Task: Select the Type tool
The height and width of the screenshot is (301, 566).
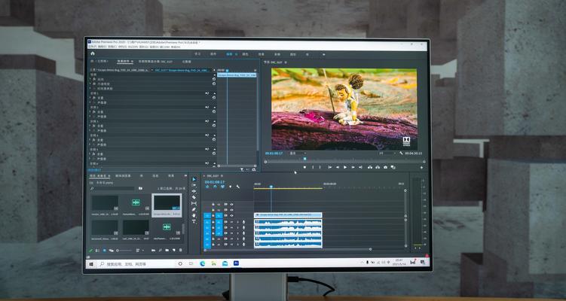Action: point(194,221)
